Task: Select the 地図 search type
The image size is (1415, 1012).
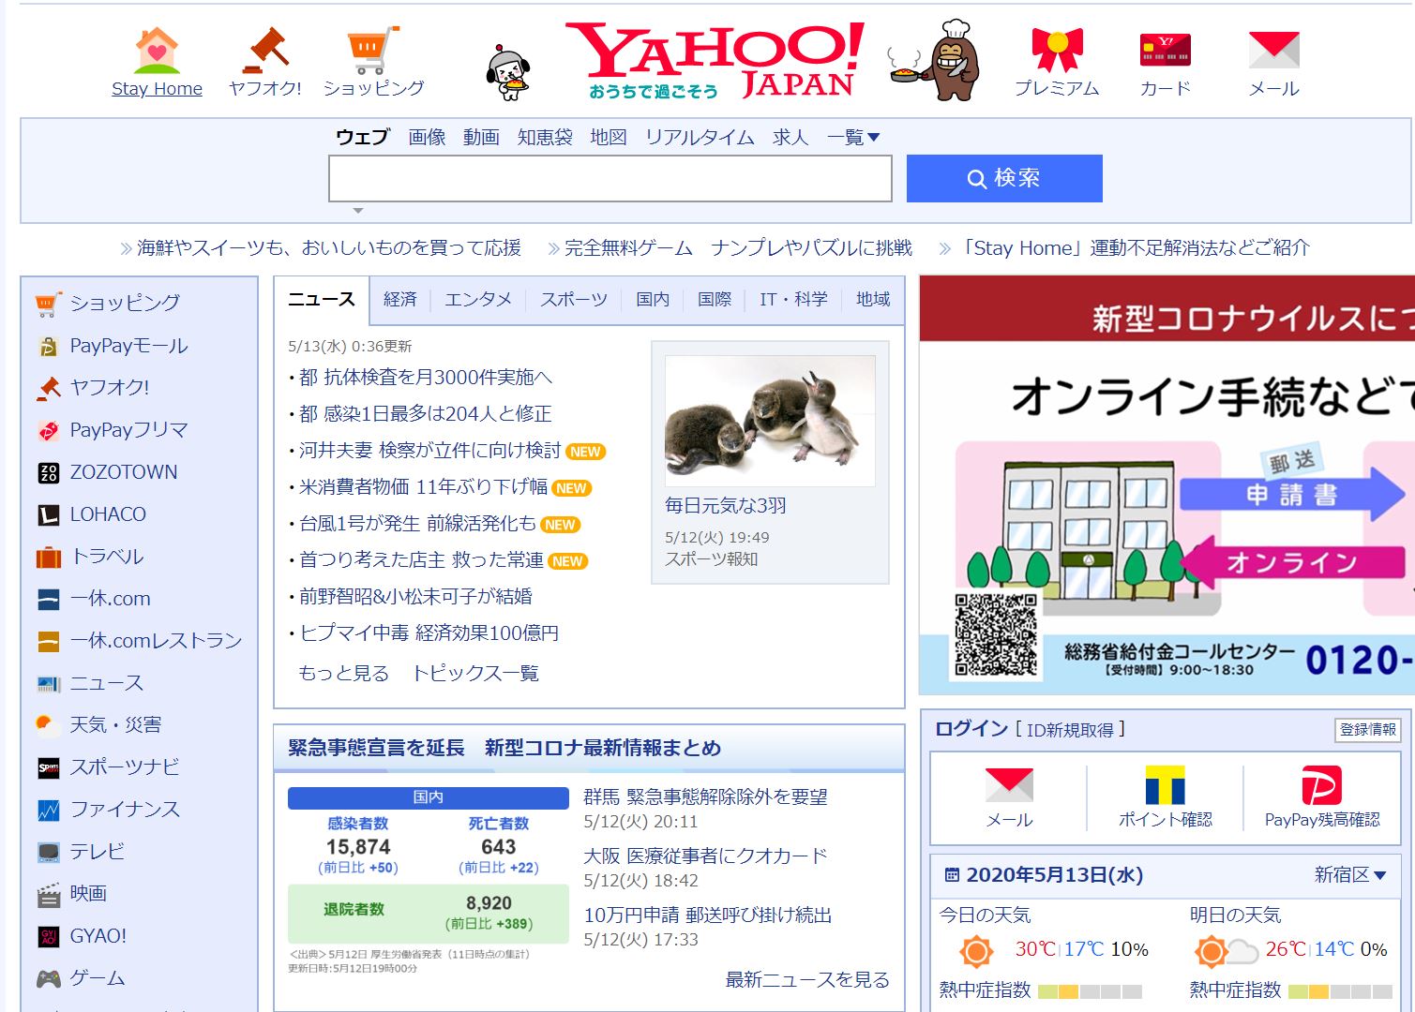Action: pyautogui.click(x=609, y=137)
